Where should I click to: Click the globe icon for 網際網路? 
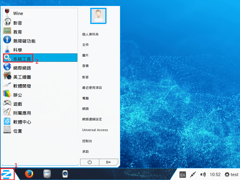(7, 67)
